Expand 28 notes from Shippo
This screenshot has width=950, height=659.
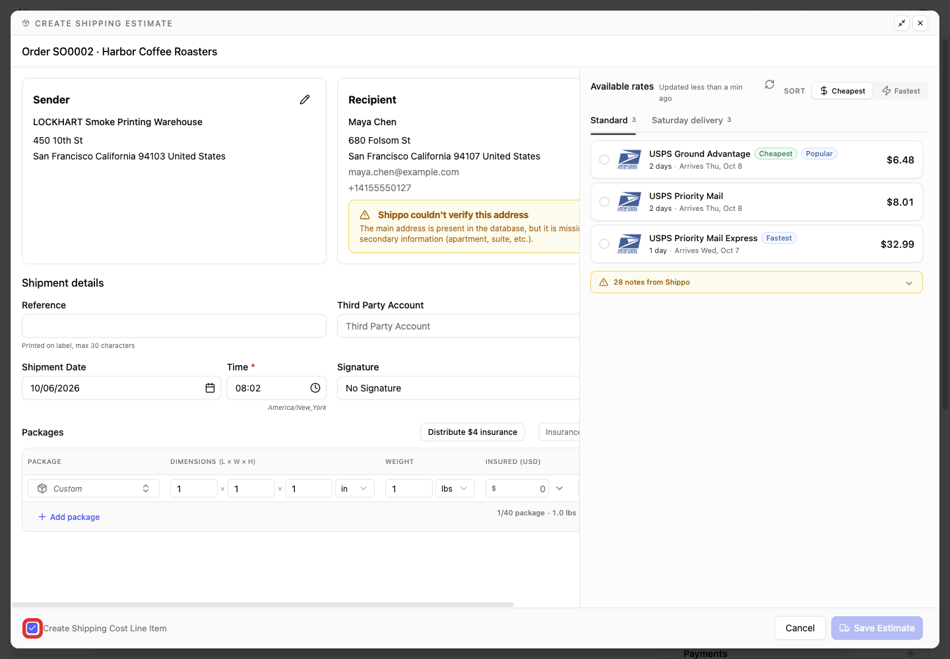coord(757,282)
